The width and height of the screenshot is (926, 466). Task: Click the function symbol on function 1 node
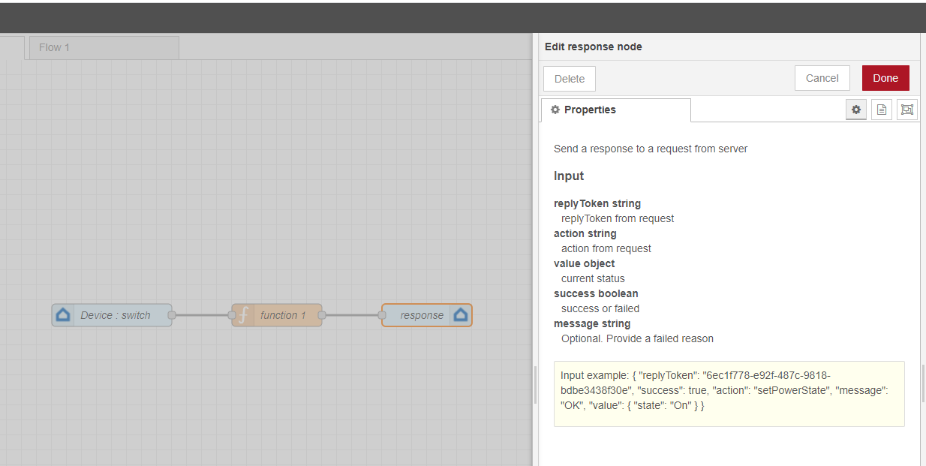coord(243,315)
